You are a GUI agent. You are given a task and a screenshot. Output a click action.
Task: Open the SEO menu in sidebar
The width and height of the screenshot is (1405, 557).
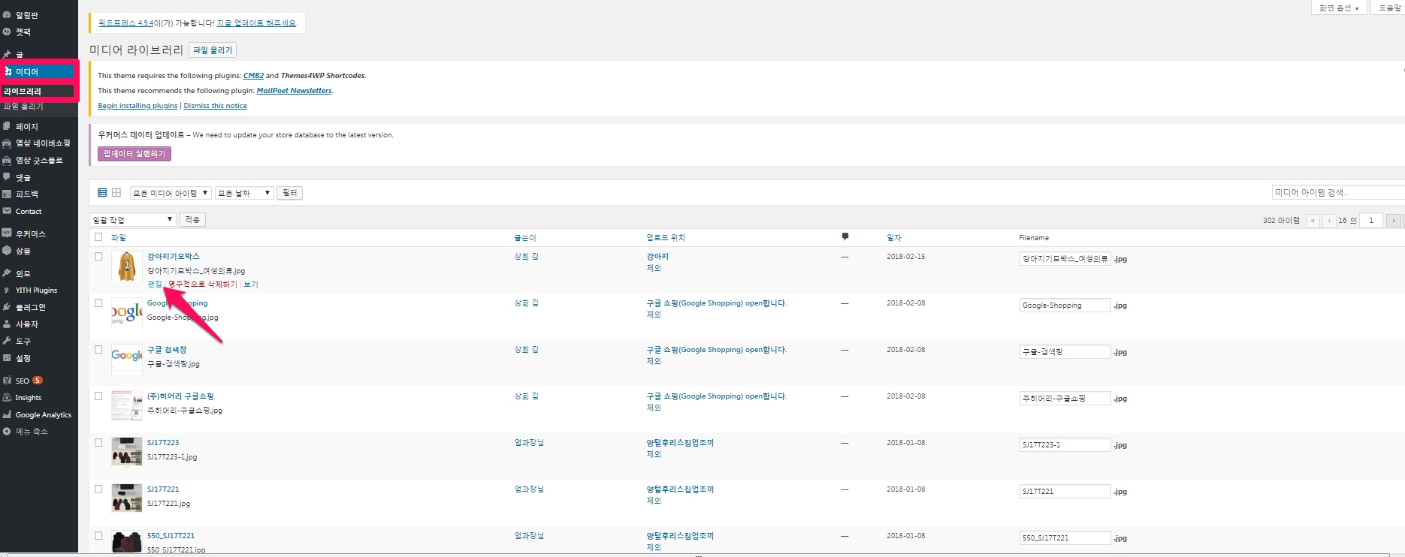coord(23,381)
